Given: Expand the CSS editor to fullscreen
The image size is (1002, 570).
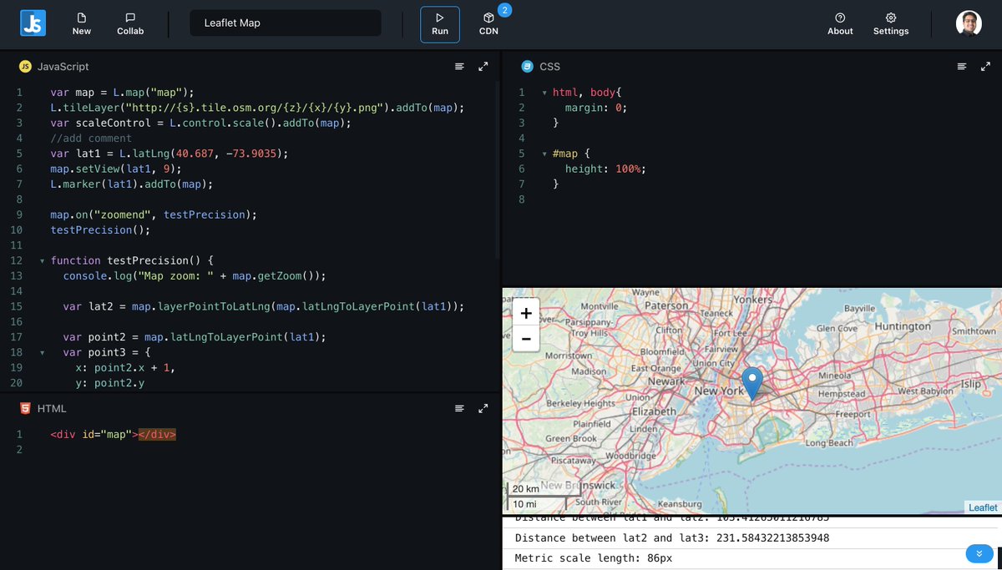Looking at the screenshot, I should point(984,66).
